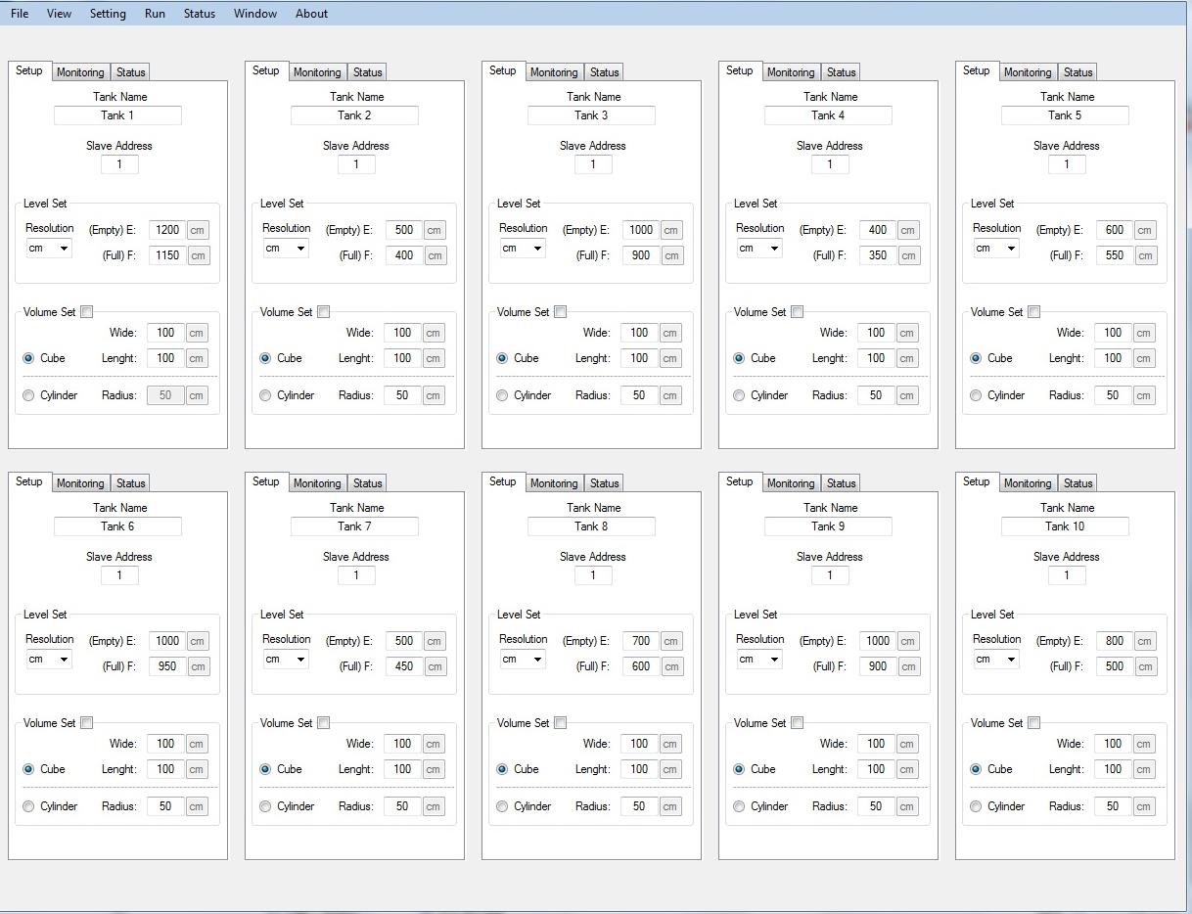This screenshot has width=1192, height=914.
Task: Select Cylinder radio button for Tank 2
Action: coord(265,395)
